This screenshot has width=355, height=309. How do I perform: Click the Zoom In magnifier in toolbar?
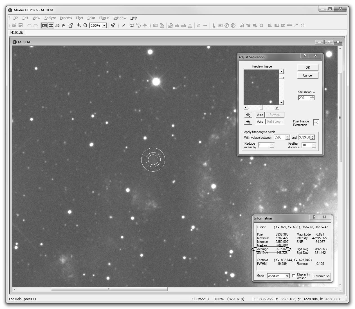pyautogui.click(x=79, y=25)
